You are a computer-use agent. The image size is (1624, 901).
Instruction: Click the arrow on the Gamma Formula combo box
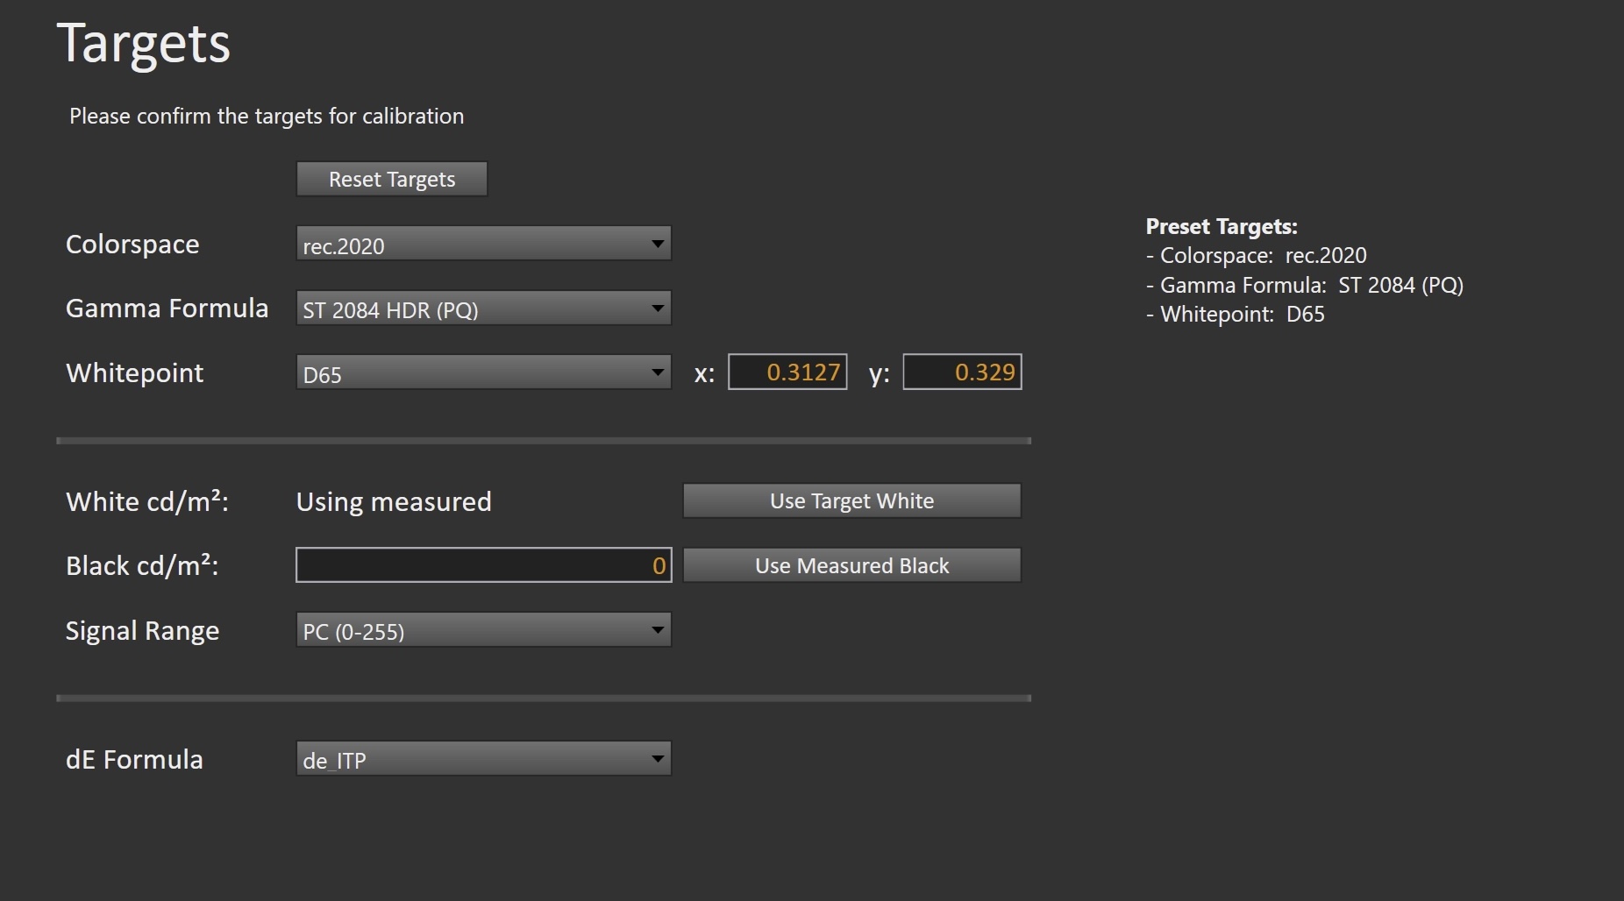click(657, 309)
